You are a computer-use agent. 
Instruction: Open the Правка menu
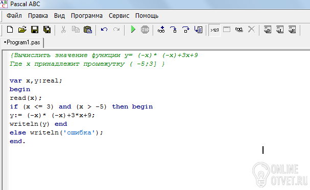38,16
